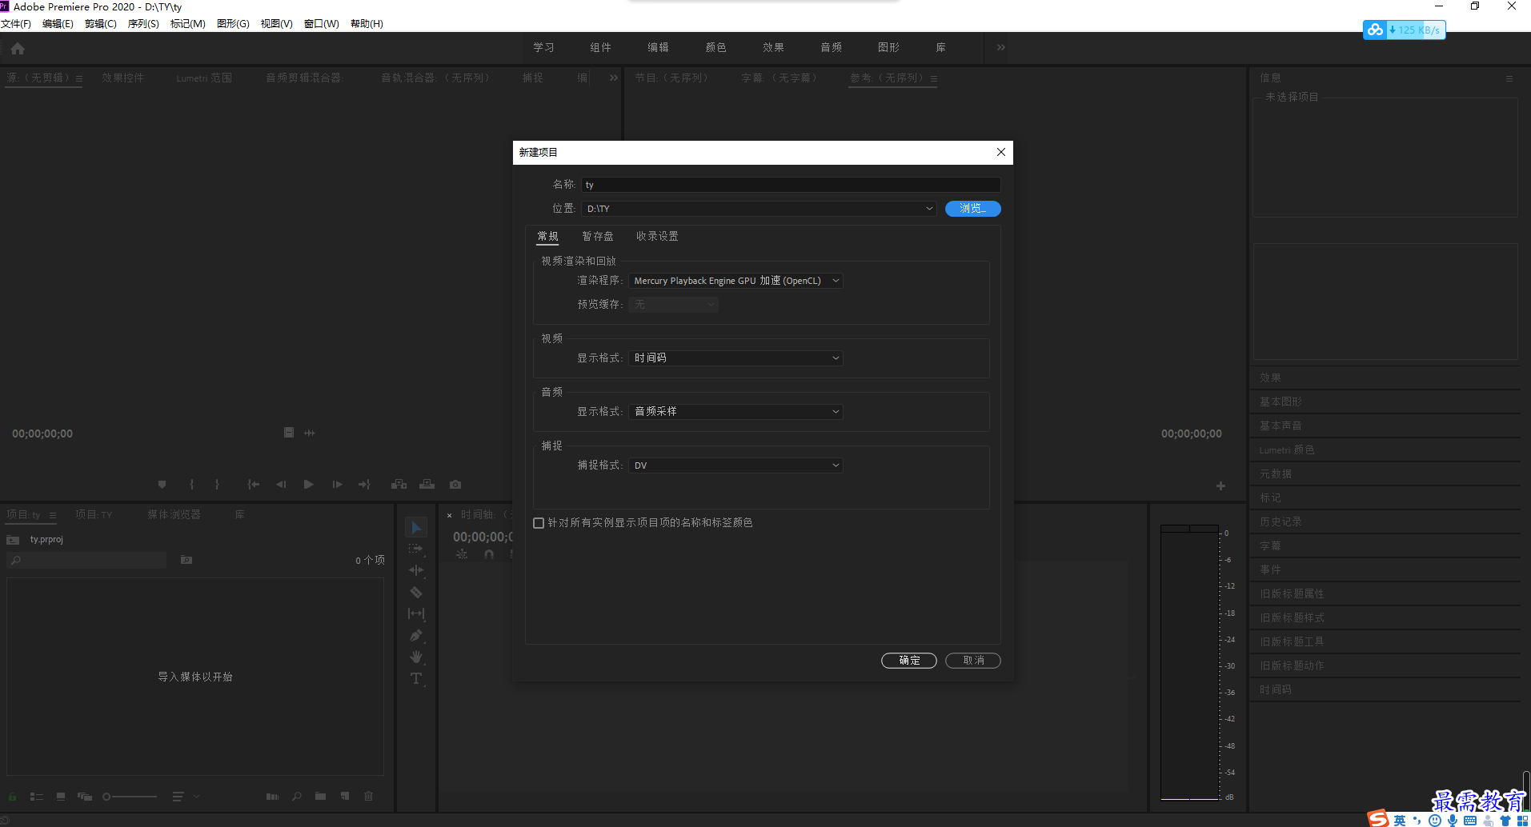The width and height of the screenshot is (1531, 827).
Task: Click the Sogou input method tray icon
Action: pyautogui.click(x=1378, y=819)
